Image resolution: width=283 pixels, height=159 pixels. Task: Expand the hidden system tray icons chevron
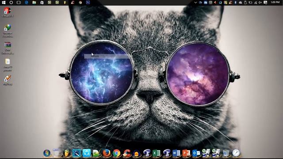pyautogui.click(x=195, y=3)
